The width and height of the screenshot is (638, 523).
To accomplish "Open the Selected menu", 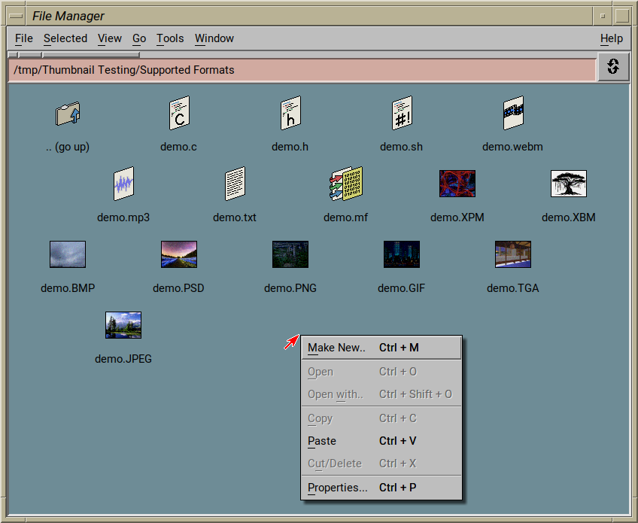I will (65, 38).
